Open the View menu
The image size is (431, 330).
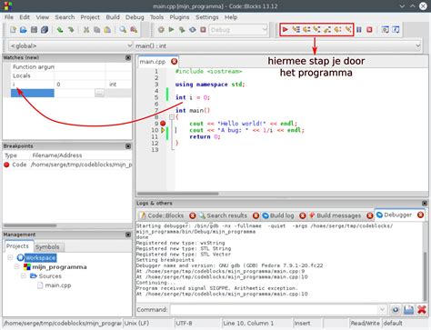(x=43, y=17)
